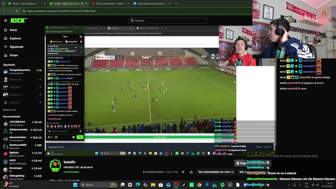Click Ver transmisión en vivo button
Screen dimensions: 336x189
[216, 172]
